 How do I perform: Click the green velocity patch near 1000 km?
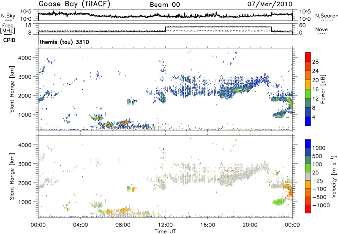click(279, 202)
